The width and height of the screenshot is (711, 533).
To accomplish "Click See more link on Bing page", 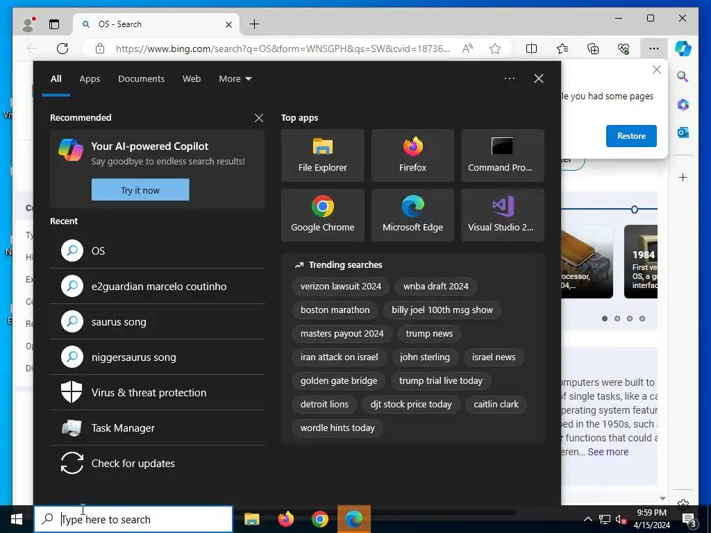I will pos(608,452).
